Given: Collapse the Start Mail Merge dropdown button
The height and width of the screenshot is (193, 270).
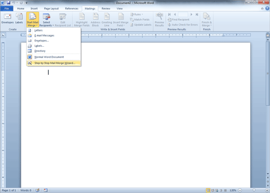Looking at the screenshot, I should (33, 20).
